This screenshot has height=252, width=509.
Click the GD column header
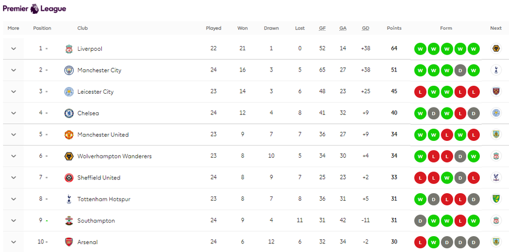tap(365, 28)
